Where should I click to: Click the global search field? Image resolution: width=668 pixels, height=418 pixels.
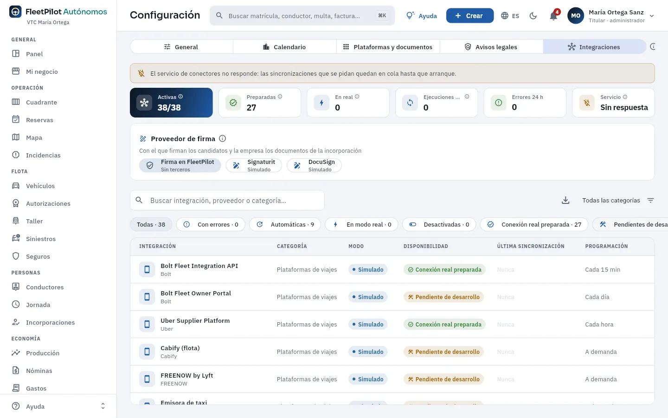click(x=302, y=16)
